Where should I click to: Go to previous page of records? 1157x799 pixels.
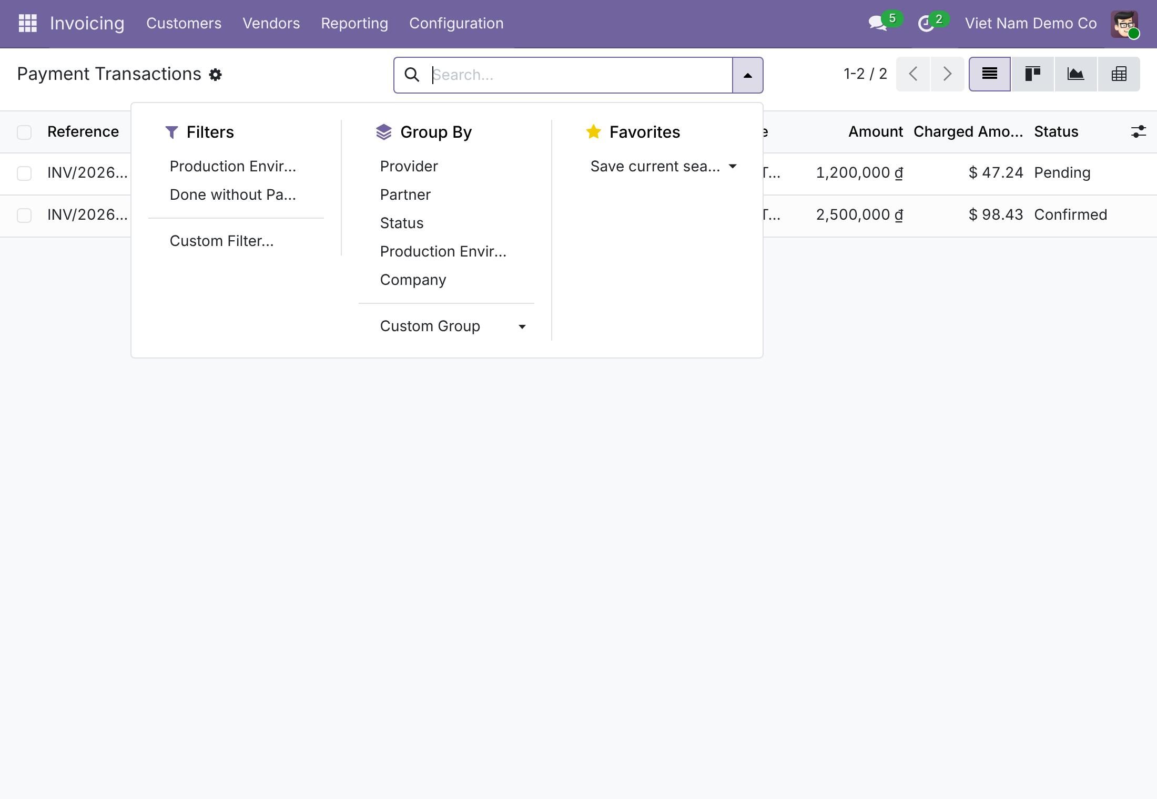pyautogui.click(x=914, y=74)
